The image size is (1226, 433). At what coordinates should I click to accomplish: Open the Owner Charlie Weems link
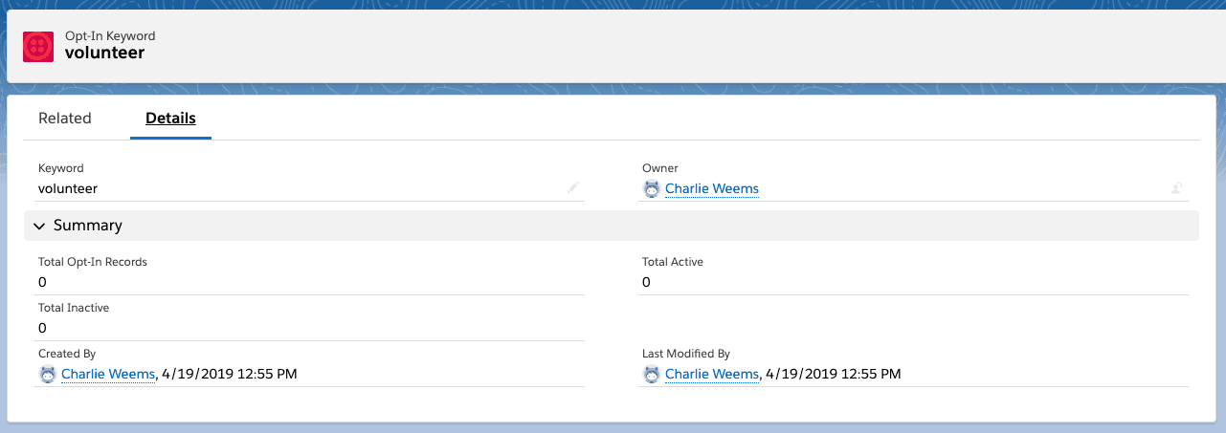coord(711,189)
